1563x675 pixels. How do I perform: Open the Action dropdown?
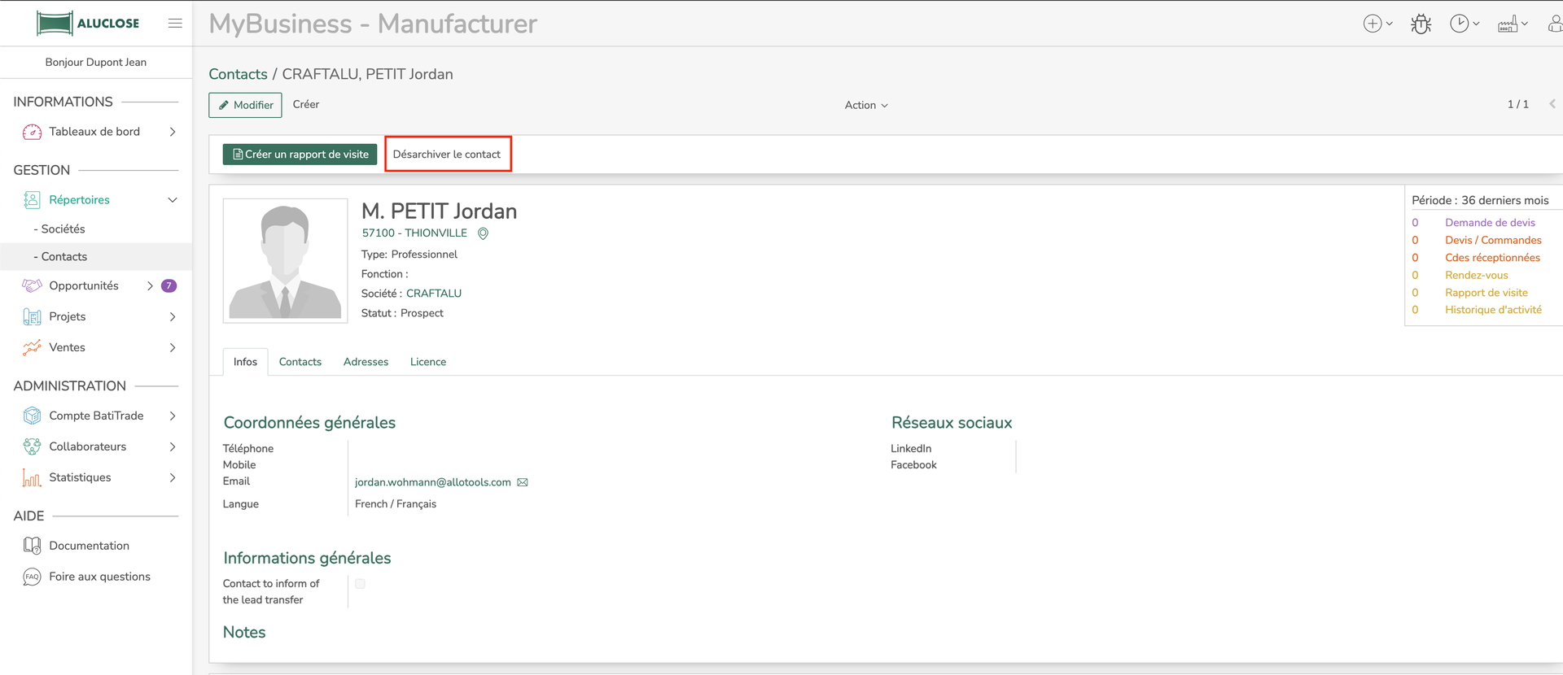(865, 106)
